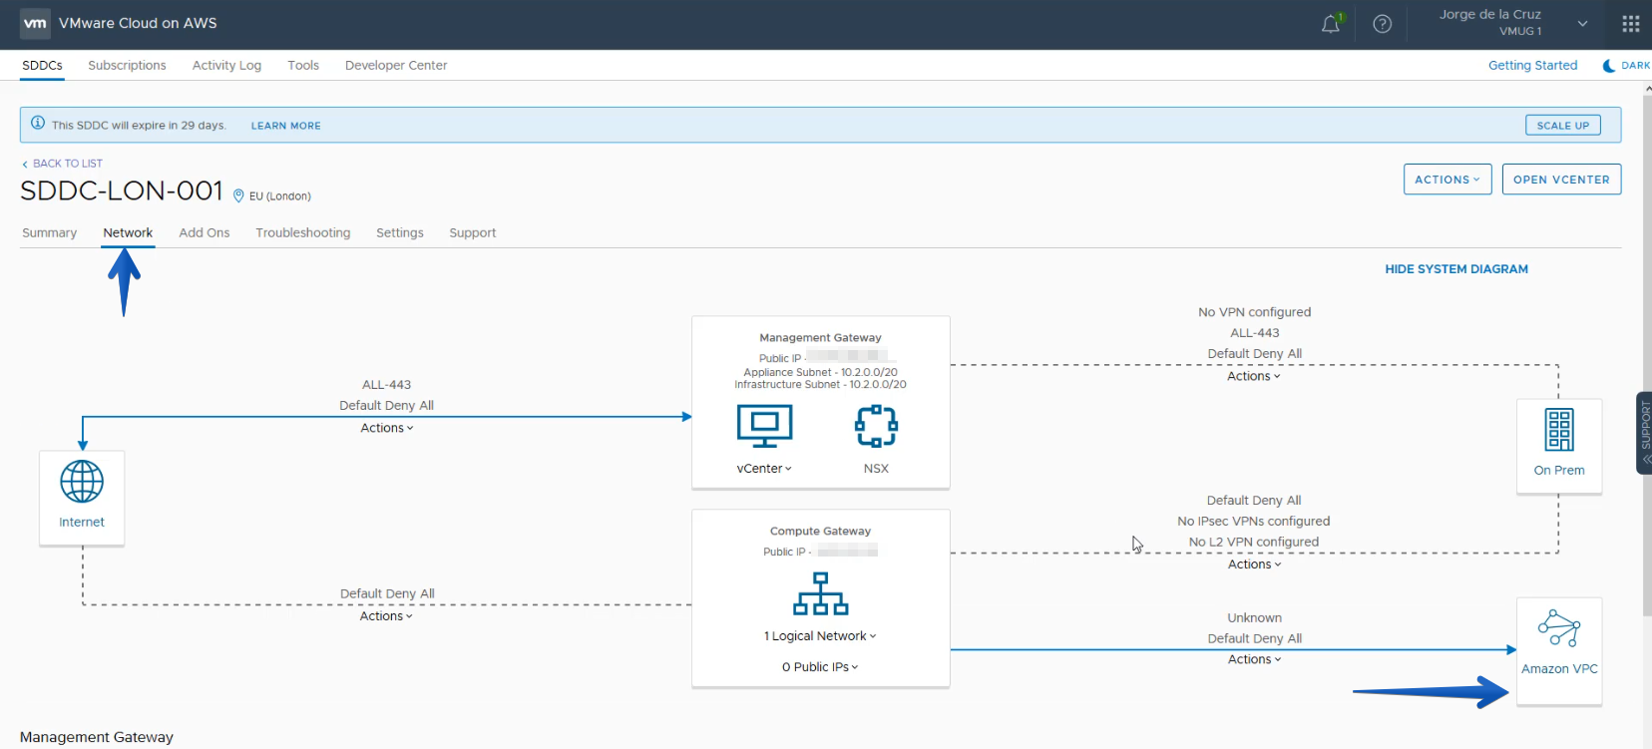1652x749 pixels.
Task: Click the VMware vm logo
Action: (x=35, y=23)
